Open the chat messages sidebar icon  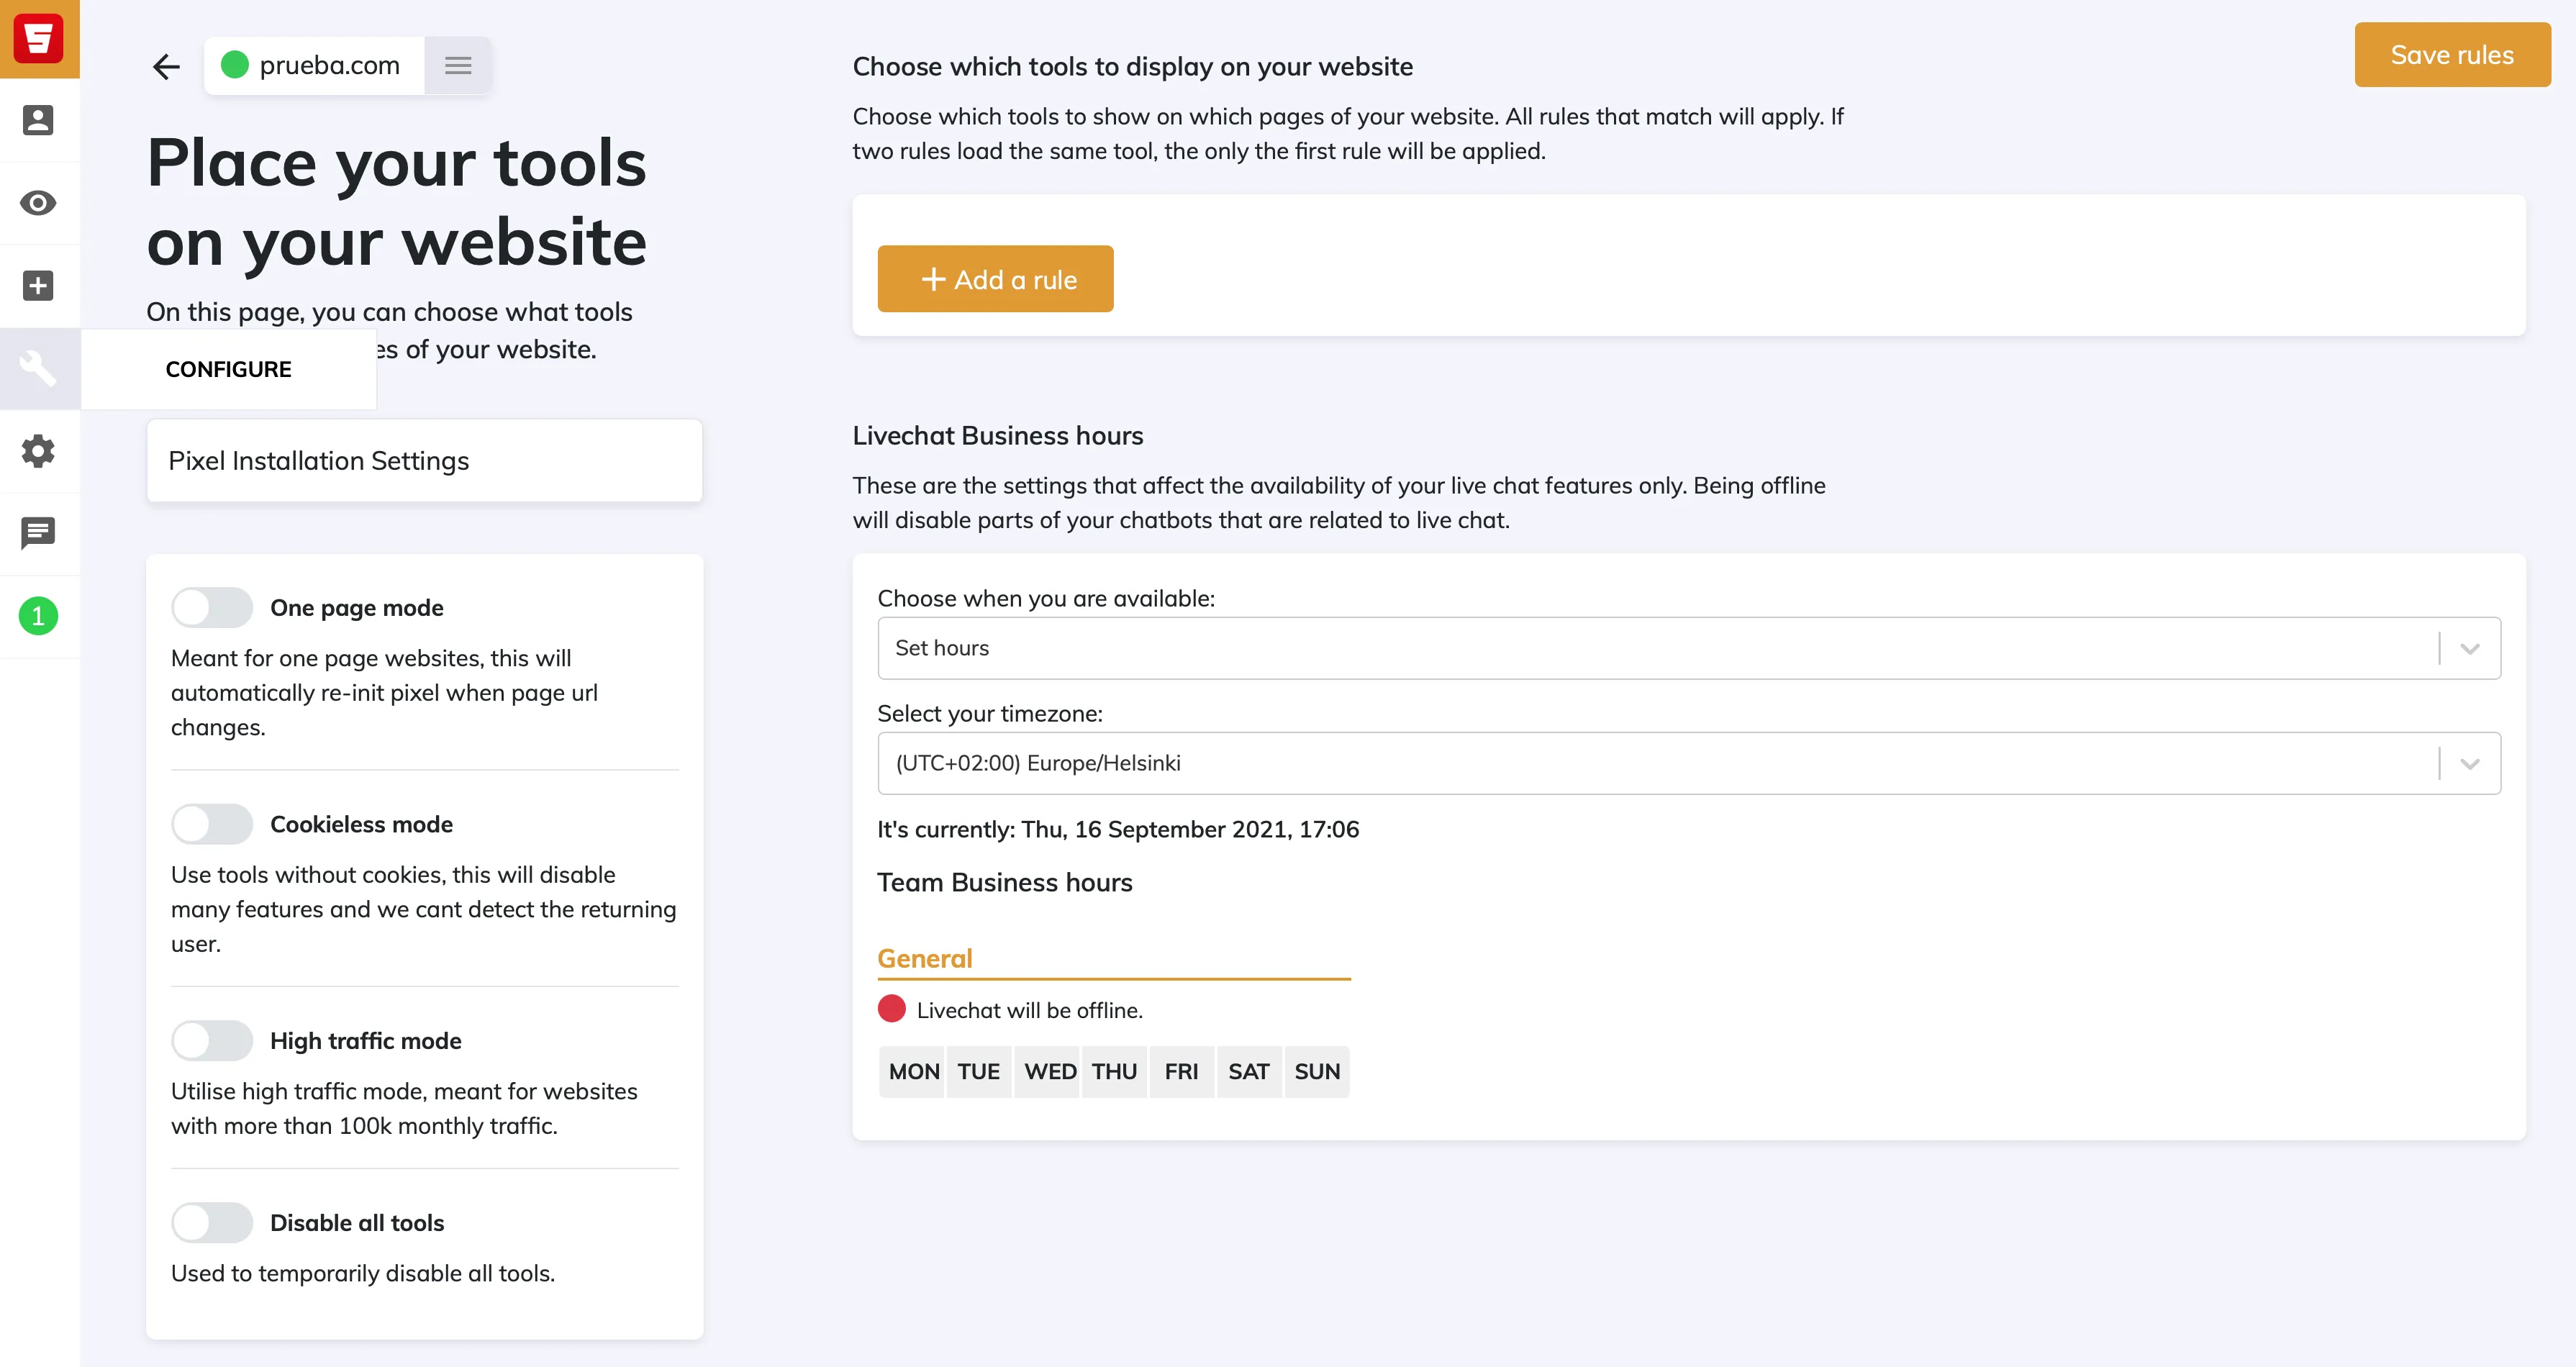click(x=38, y=533)
